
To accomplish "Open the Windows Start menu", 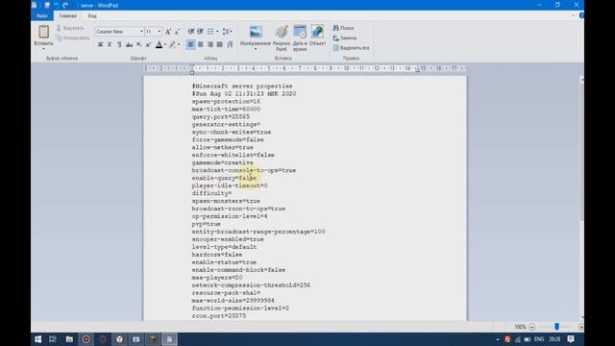I will point(38,339).
